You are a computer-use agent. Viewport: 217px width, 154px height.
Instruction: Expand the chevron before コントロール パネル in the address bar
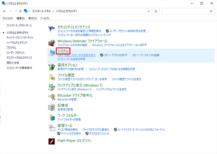[30, 11]
